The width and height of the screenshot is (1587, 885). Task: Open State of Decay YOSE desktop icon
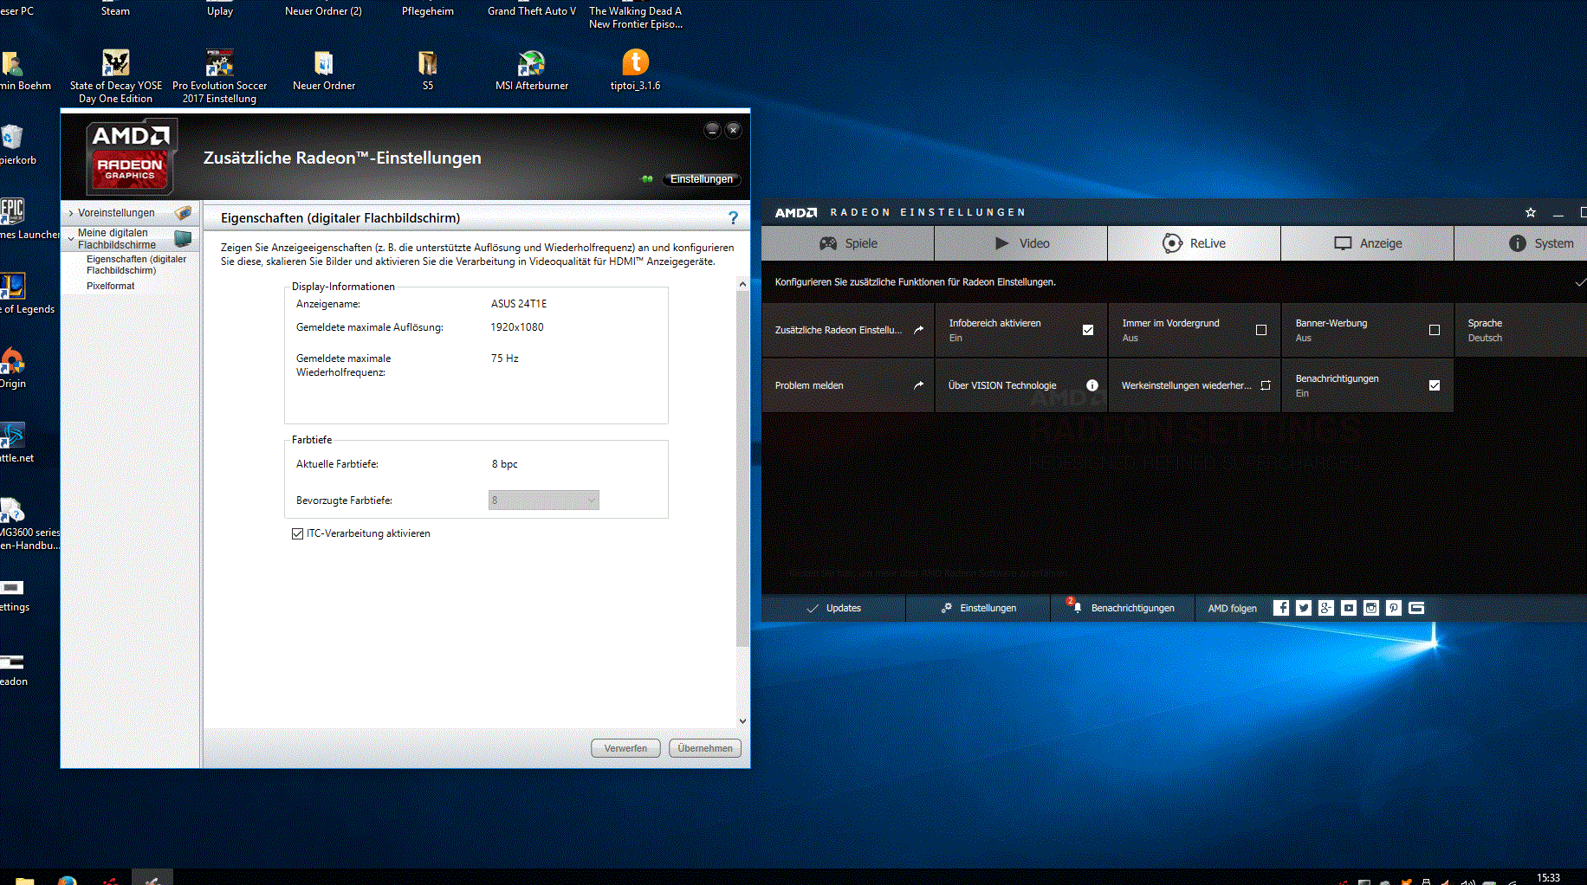coord(116,76)
